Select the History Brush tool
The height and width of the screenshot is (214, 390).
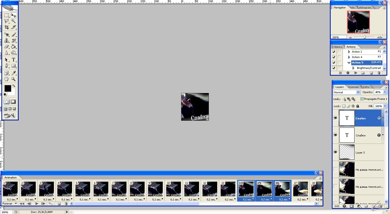point(14,41)
